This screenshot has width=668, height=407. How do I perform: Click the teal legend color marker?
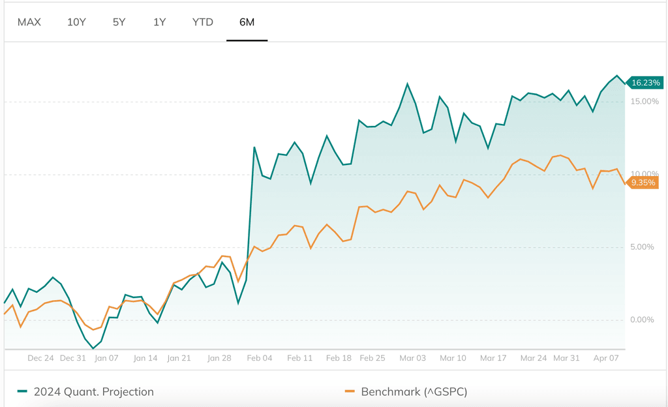point(23,392)
